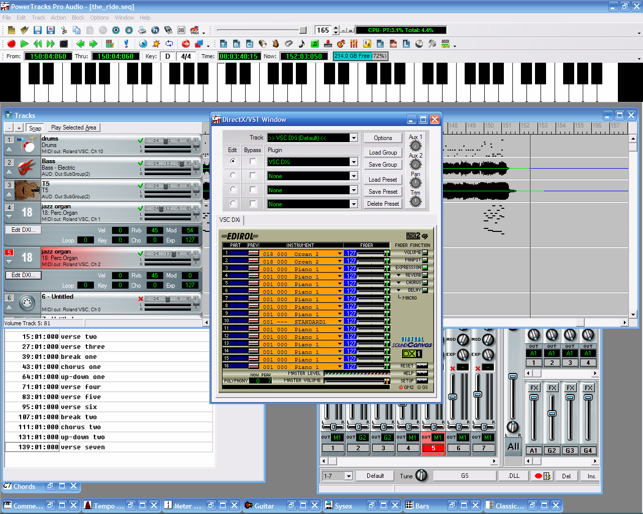This screenshot has height=514, width=643.
Task: Click the tempo slider handle in top toolbar
Action: pos(303,30)
